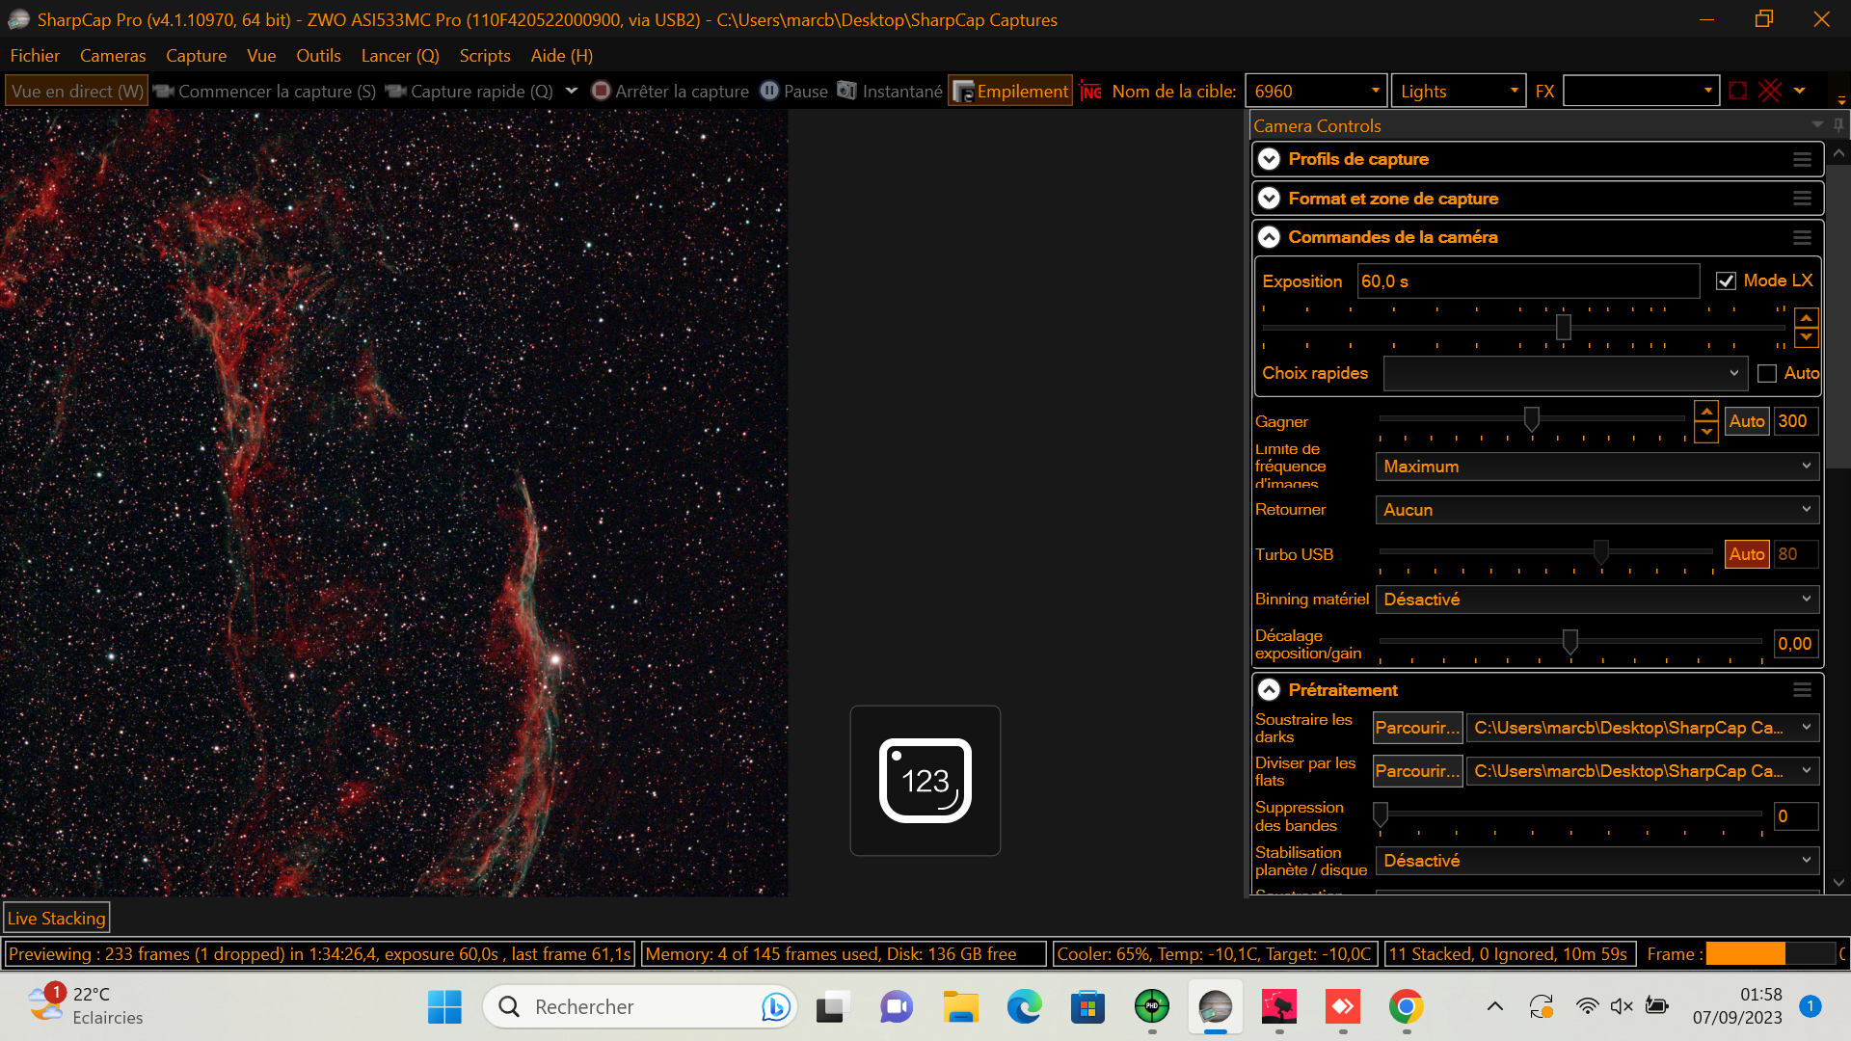The image size is (1851, 1041).
Task: Open Windows Start menu
Action: tap(444, 1006)
